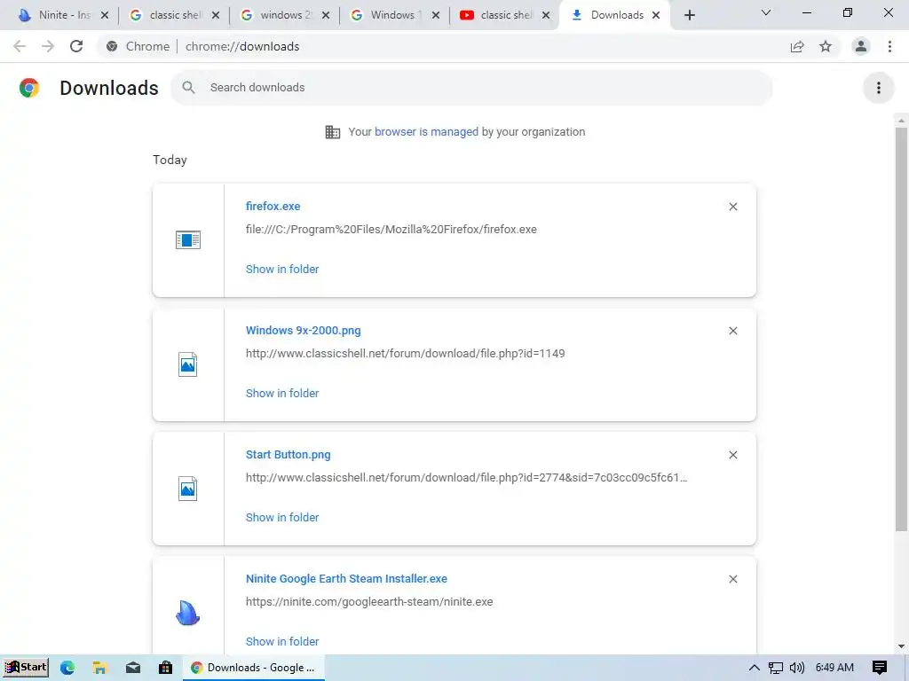
Task: Click the 'browser is managed' link
Action: tap(427, 131)
